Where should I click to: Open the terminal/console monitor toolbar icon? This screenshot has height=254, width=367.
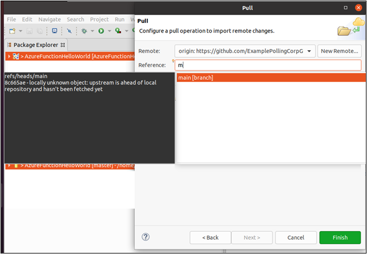coord(54,31)
